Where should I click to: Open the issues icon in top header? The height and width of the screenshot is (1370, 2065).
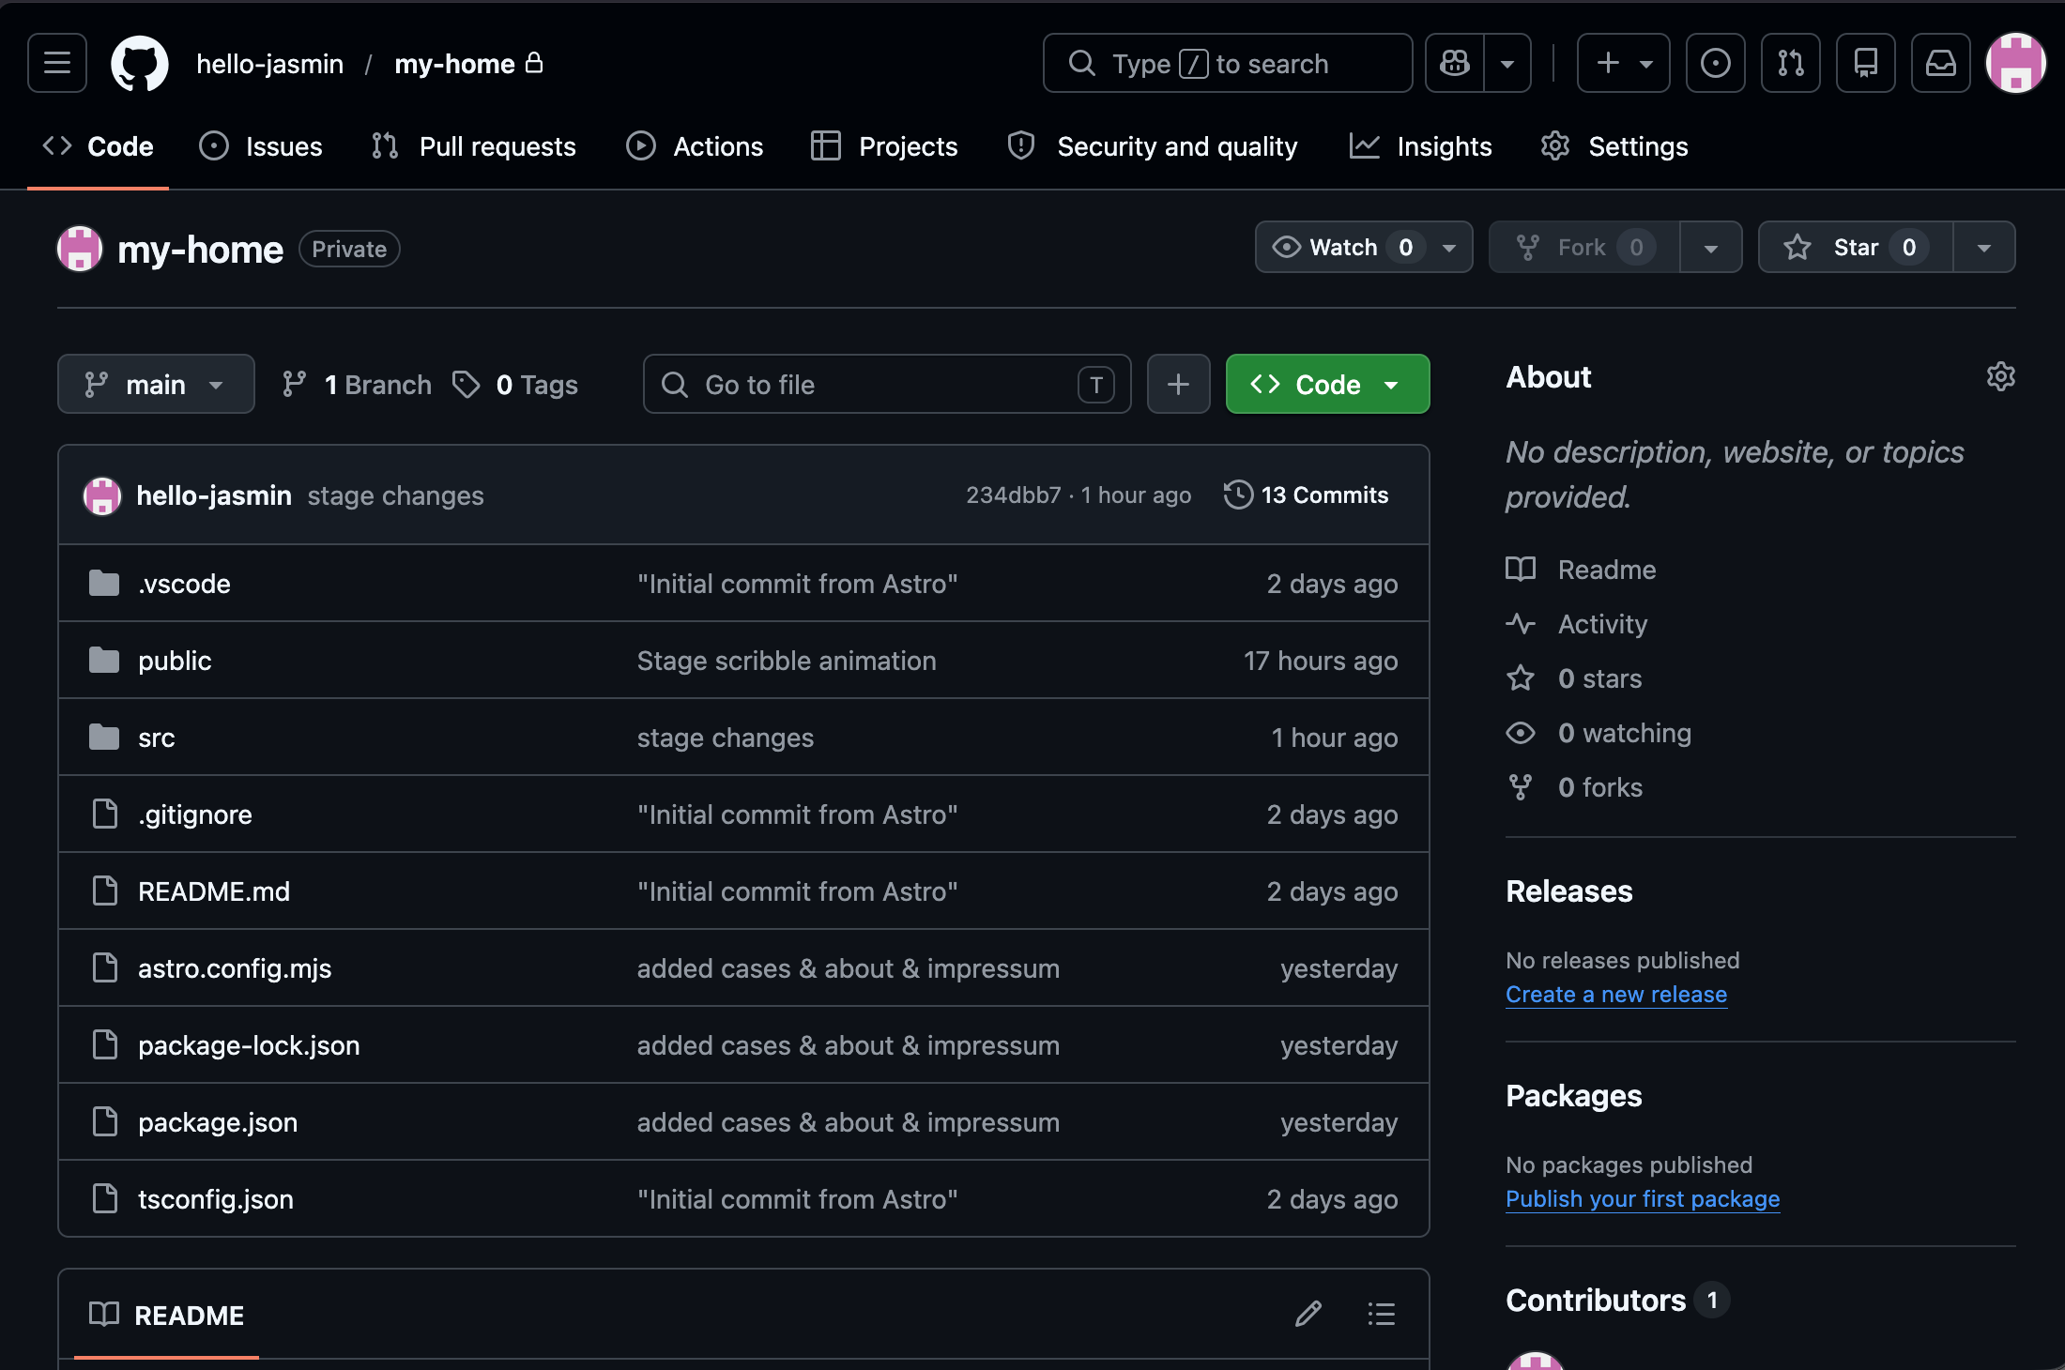[1716, 63]
